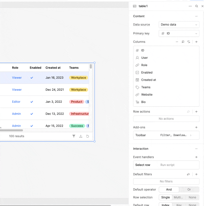
Task: Select the Role column entry
Action: pyautogui.click(x=166, y=65)
